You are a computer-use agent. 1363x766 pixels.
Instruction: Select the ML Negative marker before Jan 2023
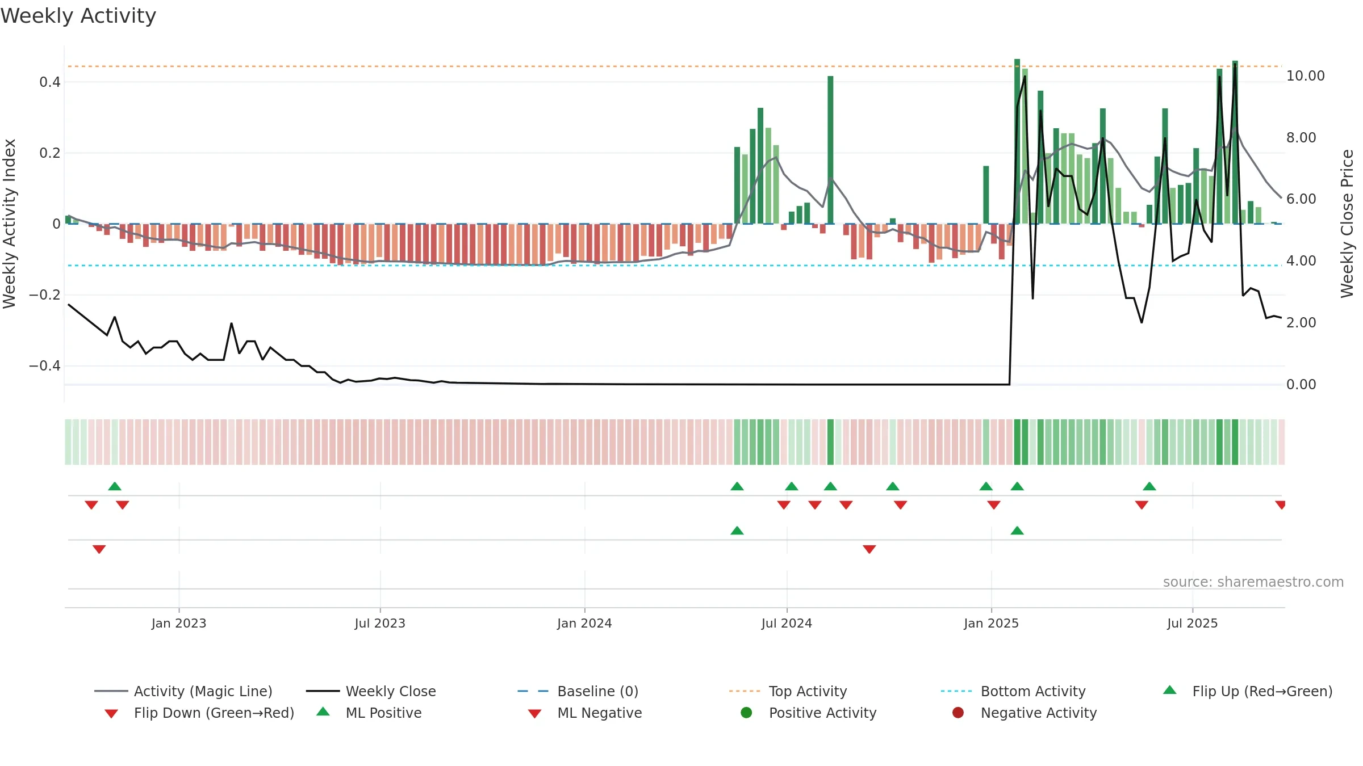click(99, 549)
